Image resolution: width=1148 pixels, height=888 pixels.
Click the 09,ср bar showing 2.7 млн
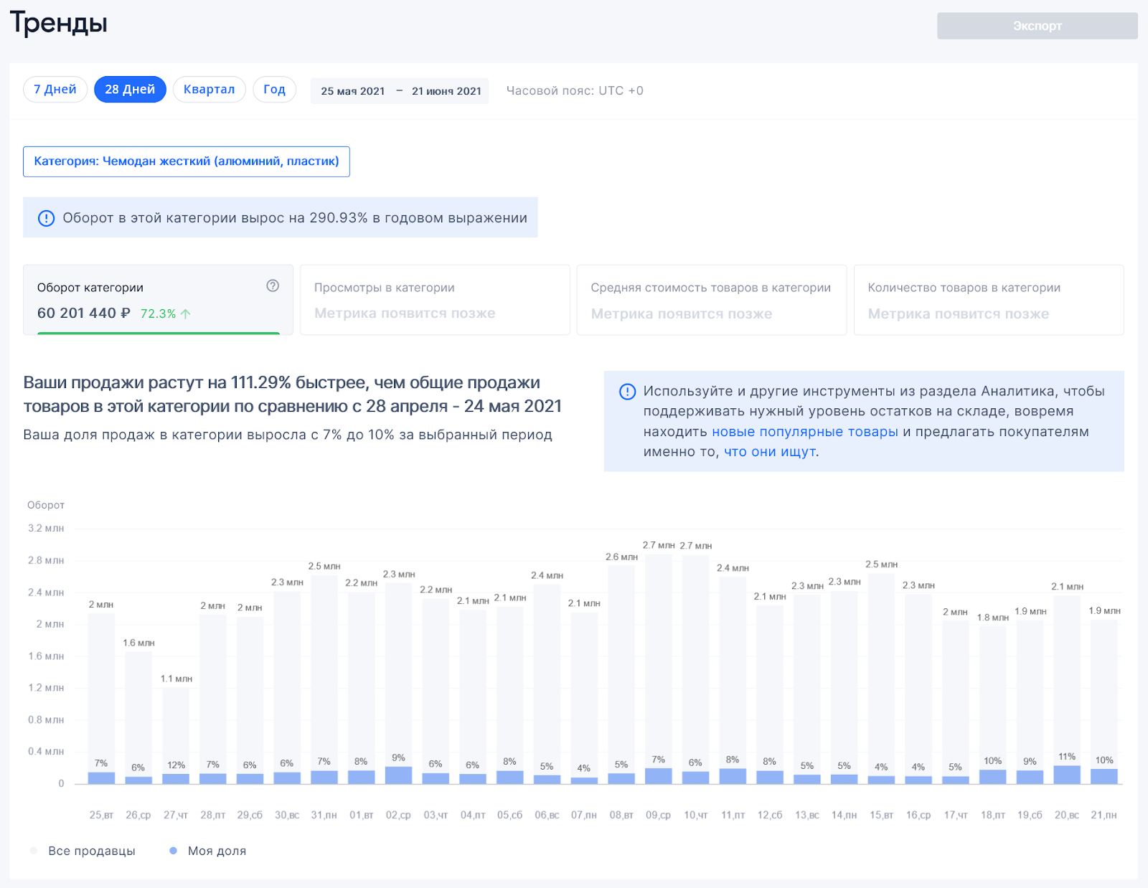(658, 660)
